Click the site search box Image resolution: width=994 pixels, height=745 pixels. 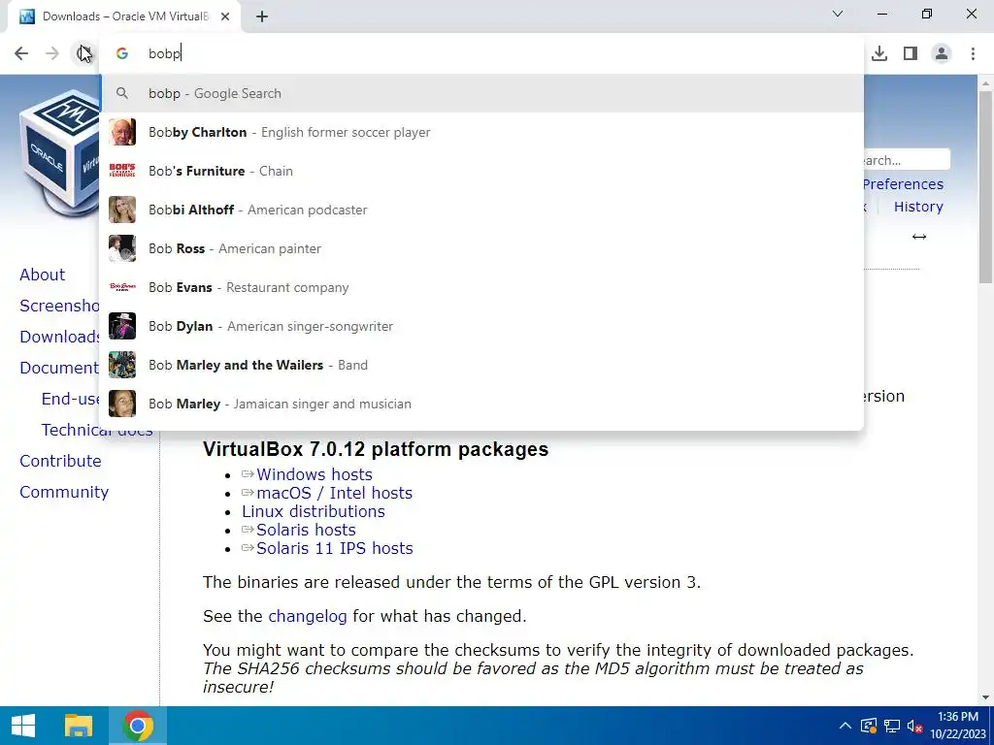pyautogui.click(x=907, y=160)
